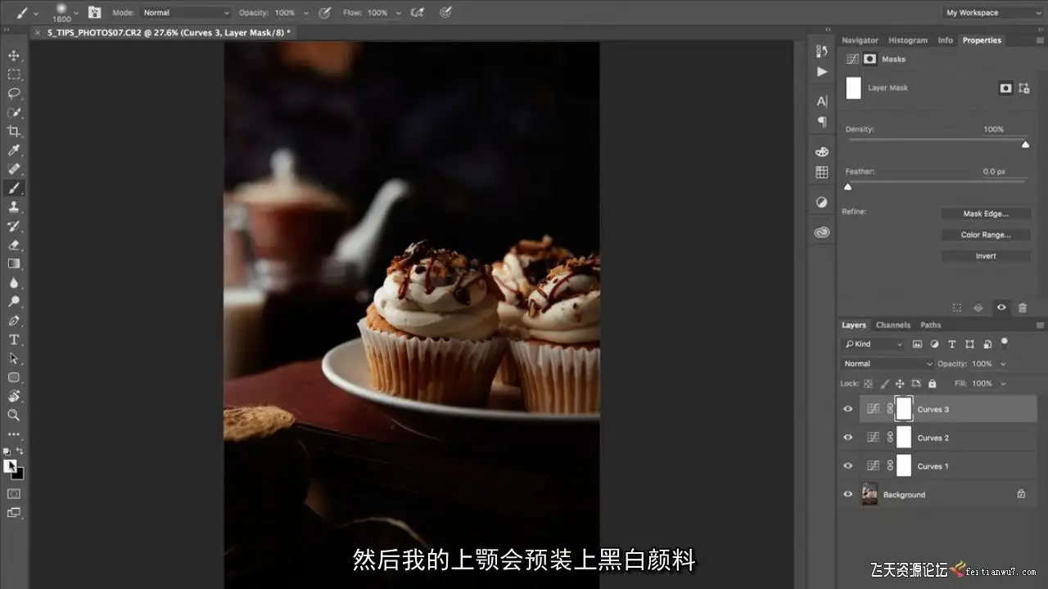Select the Path Selection tool
1048x589 pixels.
(x=14, y=358)
